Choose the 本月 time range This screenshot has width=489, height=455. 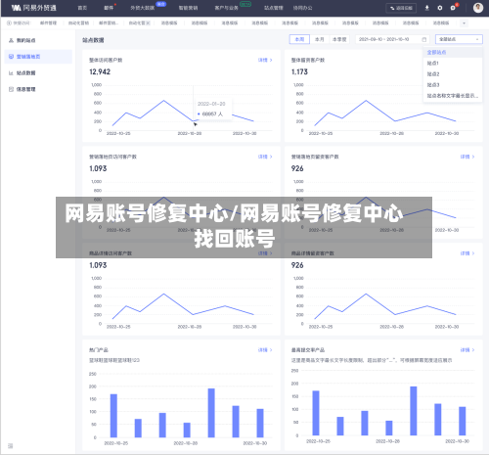coord(320,39)
